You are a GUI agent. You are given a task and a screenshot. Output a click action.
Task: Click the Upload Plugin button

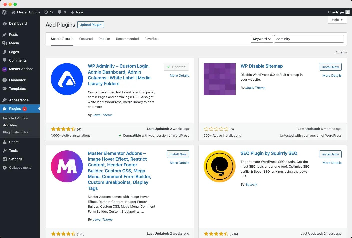(x=91, y=25)
